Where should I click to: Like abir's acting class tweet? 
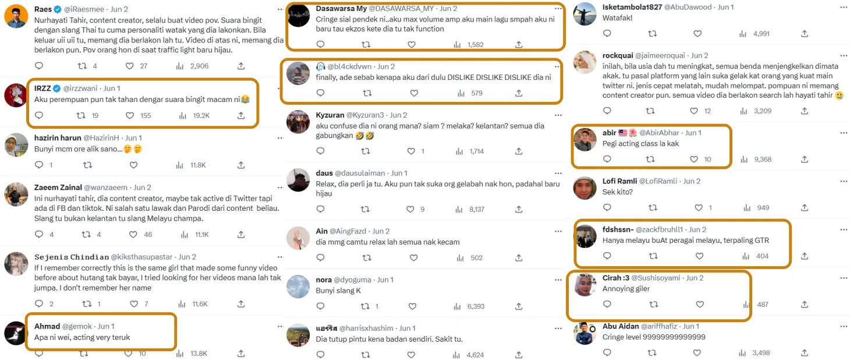[693, 159]
